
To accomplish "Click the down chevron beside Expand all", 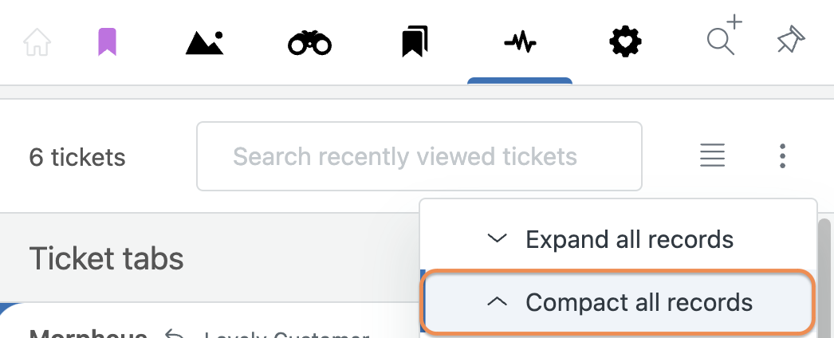I will pyautogui.click(x=498, y=238).
